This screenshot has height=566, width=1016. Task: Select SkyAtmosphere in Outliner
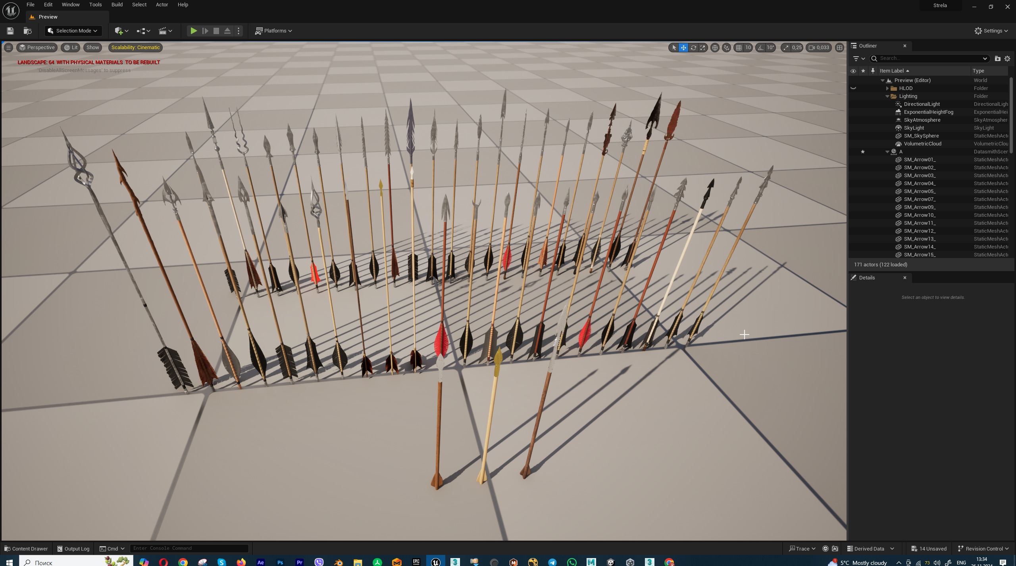pos(922,120)
